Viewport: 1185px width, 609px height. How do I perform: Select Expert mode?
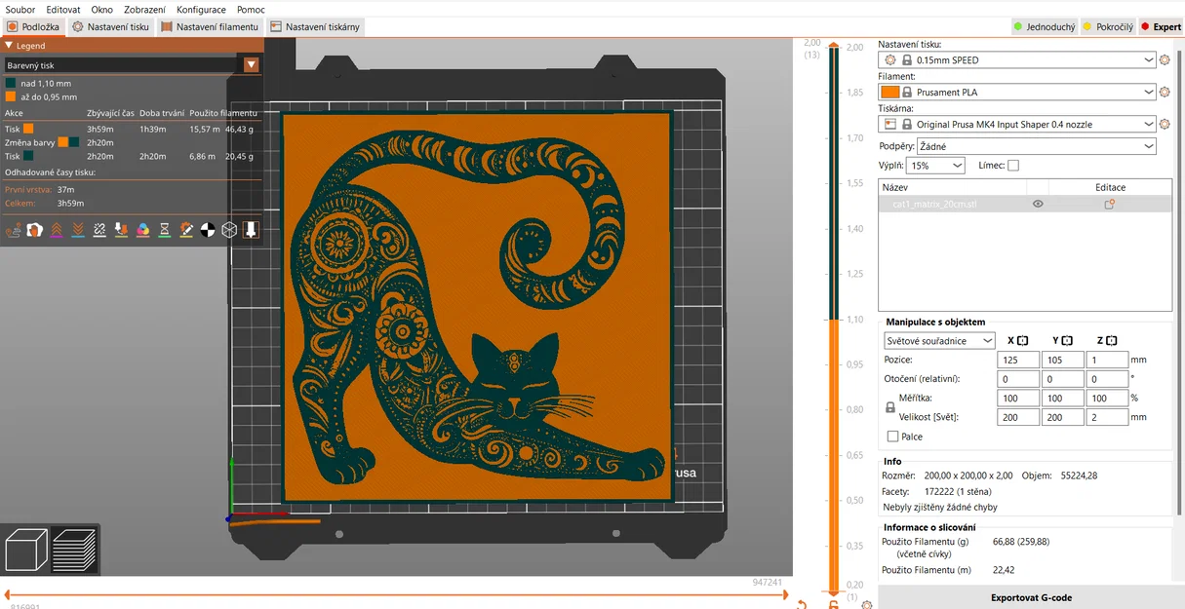[1160, 27]
